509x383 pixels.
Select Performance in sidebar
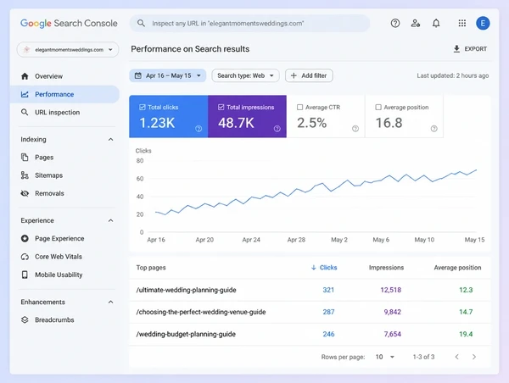65,94
